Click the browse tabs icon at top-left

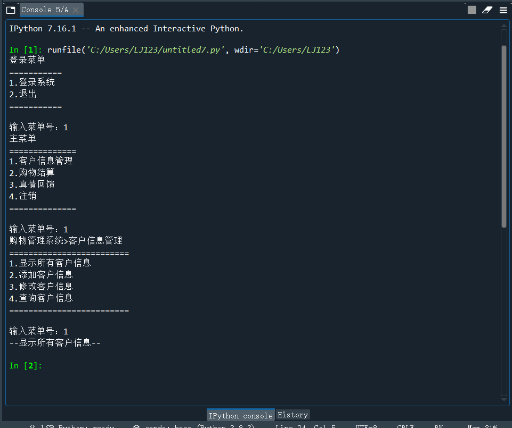pos(10,9)
